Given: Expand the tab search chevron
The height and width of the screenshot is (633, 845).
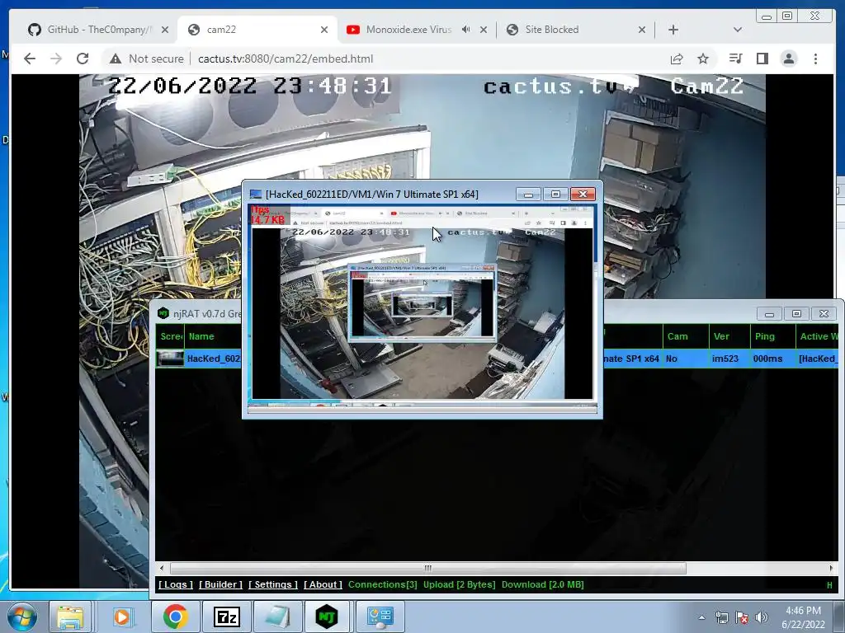Looking at the screenshot, I should (x=737, y=30).
